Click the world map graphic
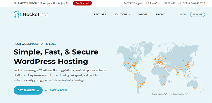212x103 pixels. (160, 67)
